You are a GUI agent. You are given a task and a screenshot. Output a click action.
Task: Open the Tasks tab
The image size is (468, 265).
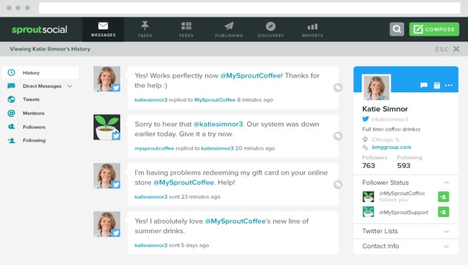click(144, 30)
